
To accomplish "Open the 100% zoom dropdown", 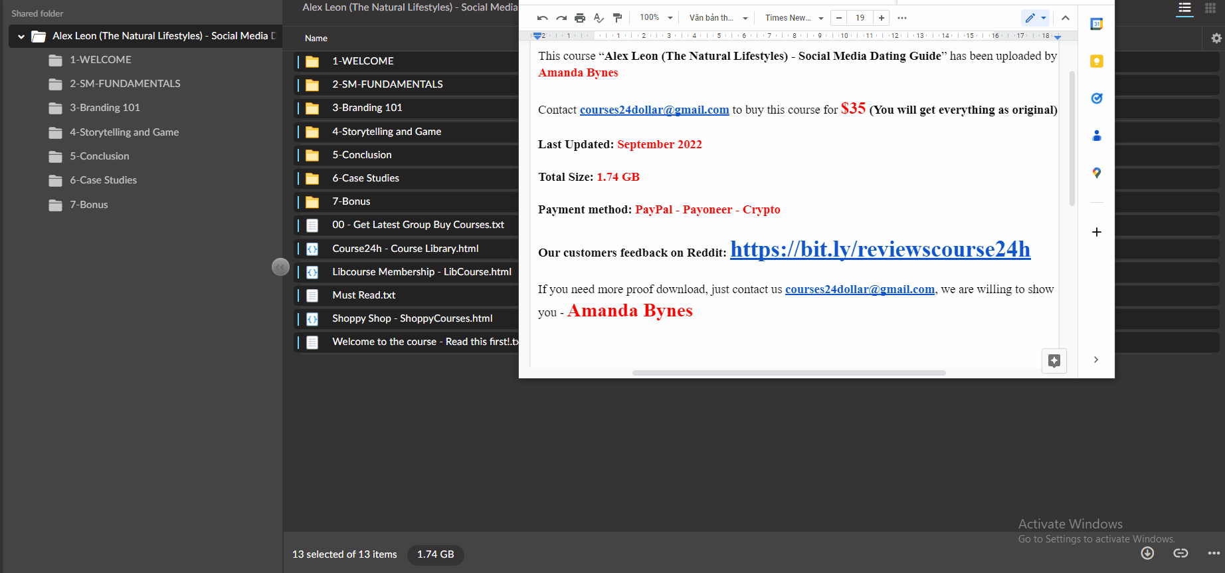I will point(656,18).
